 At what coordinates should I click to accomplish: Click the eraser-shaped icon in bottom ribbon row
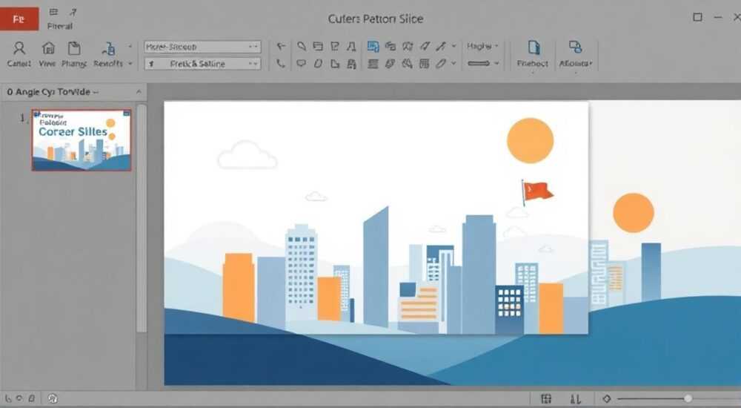[x=441, y=63]
